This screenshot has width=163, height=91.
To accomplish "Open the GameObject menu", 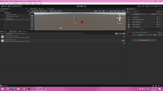I will click(15, 4).
